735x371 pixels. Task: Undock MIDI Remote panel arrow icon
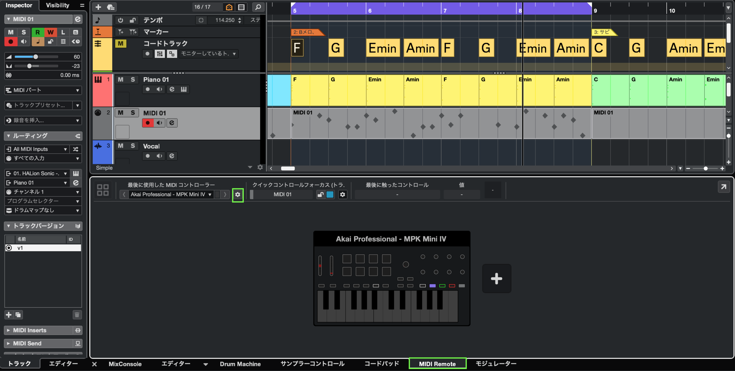point(724,187)
